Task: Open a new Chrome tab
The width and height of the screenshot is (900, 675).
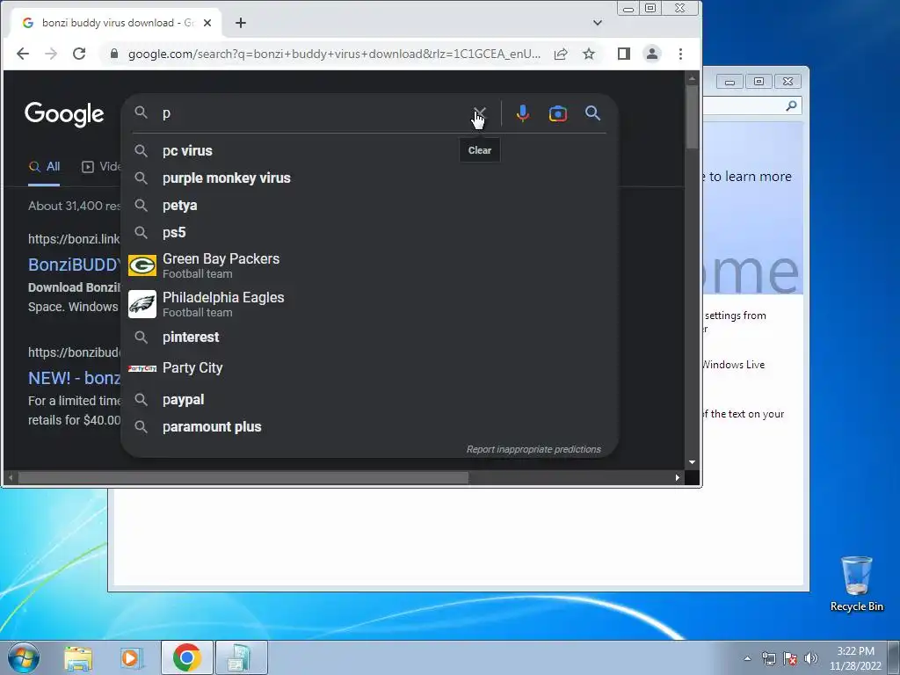Action: [241, 23]
